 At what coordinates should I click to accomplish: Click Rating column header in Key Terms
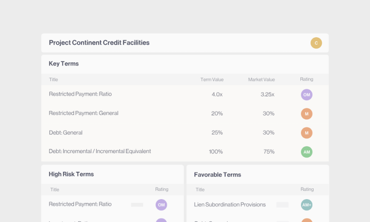[306, 79]
